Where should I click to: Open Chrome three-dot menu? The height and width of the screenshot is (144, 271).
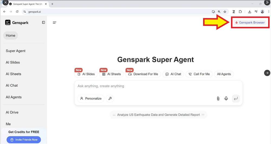pos(268,12)
